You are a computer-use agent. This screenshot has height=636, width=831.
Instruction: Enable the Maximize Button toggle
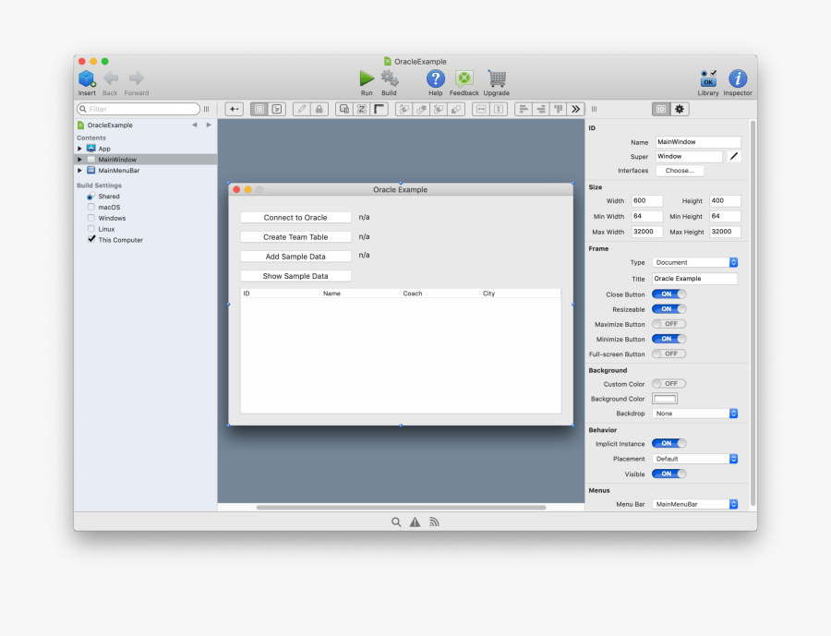coord(668,324)
